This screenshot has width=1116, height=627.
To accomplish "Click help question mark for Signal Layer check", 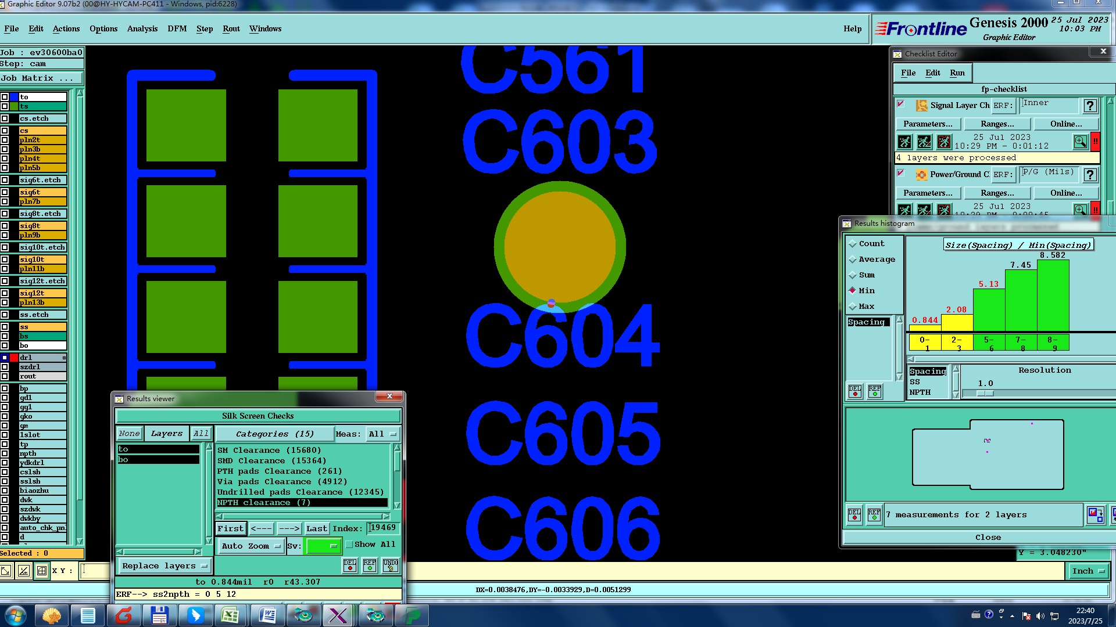I will (x=1090, y=106).
